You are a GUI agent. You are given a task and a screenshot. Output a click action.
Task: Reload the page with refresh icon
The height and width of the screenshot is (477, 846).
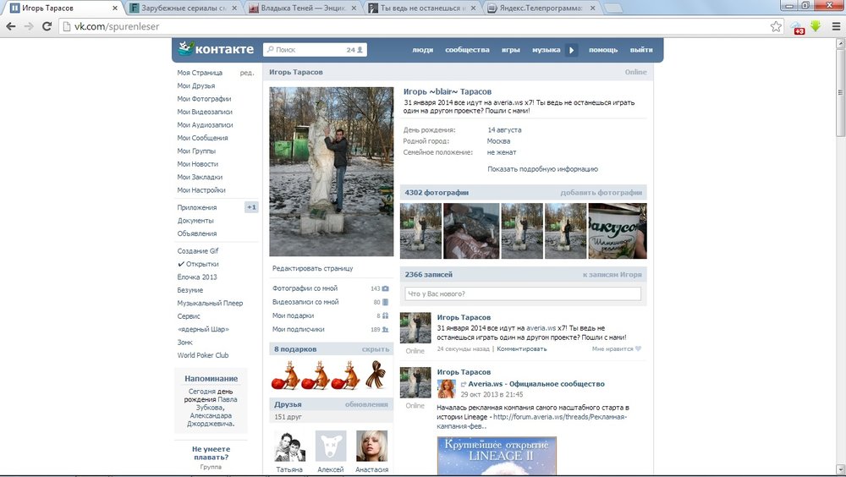click(47, 26)
